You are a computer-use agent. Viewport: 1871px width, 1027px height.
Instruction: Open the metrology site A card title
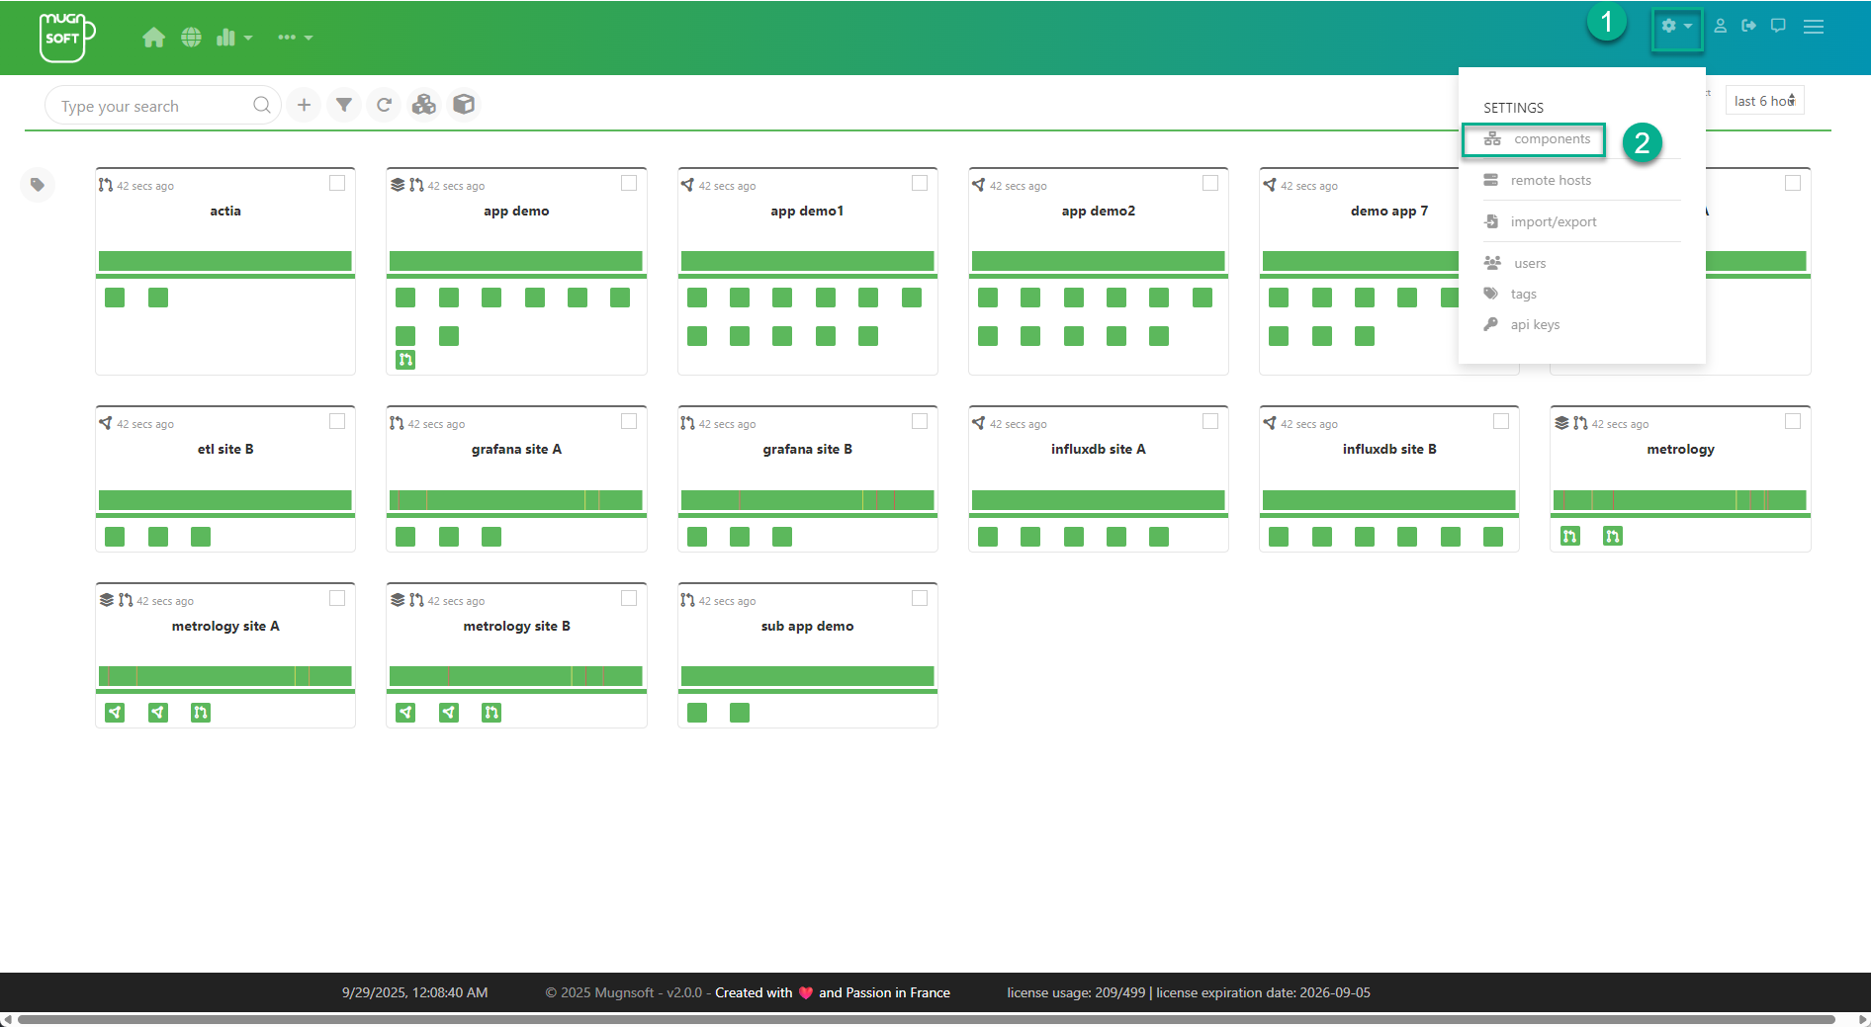coord(225,627)
